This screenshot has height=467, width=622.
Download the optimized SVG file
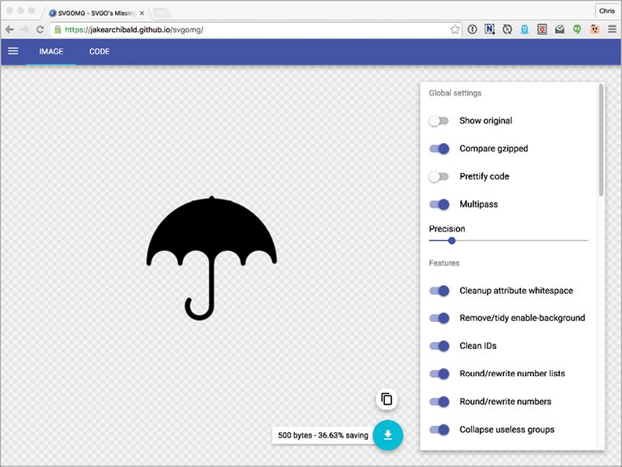[387, 435]
